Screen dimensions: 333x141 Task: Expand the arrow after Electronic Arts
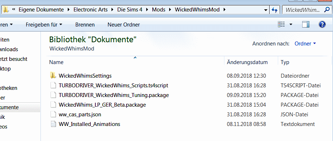112,10
